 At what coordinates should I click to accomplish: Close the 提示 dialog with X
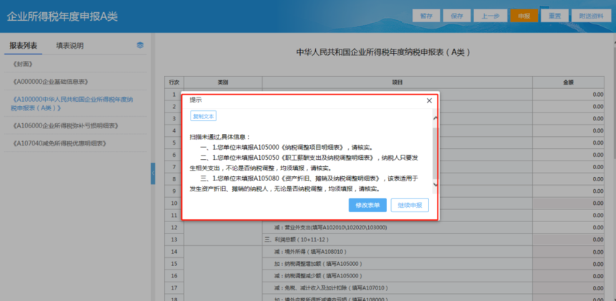point(429,100)
